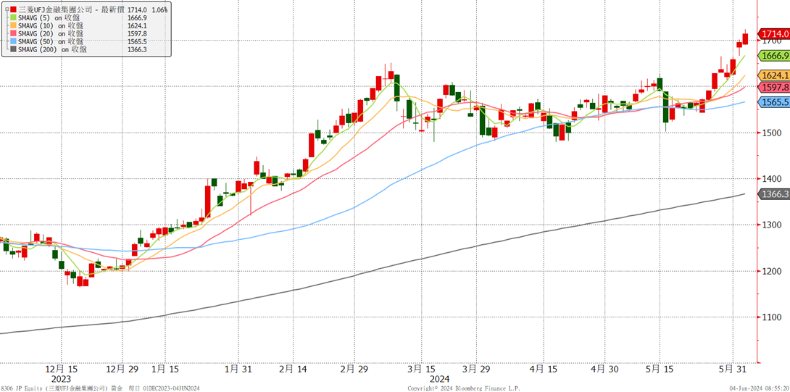Open the blue SMAVG (50) color swatch

click(x=14, y=42)
